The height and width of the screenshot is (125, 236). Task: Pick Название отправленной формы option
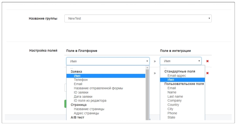point(98,88)
